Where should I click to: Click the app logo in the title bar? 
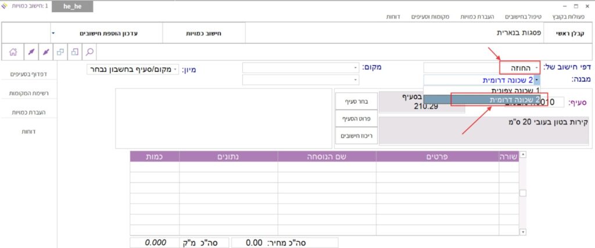coord(6,6)
